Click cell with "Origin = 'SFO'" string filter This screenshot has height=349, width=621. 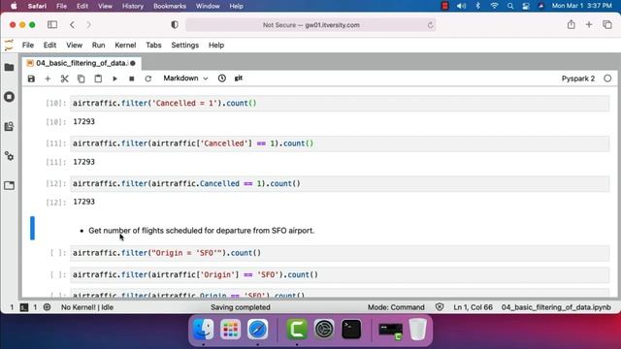[340, 253]
